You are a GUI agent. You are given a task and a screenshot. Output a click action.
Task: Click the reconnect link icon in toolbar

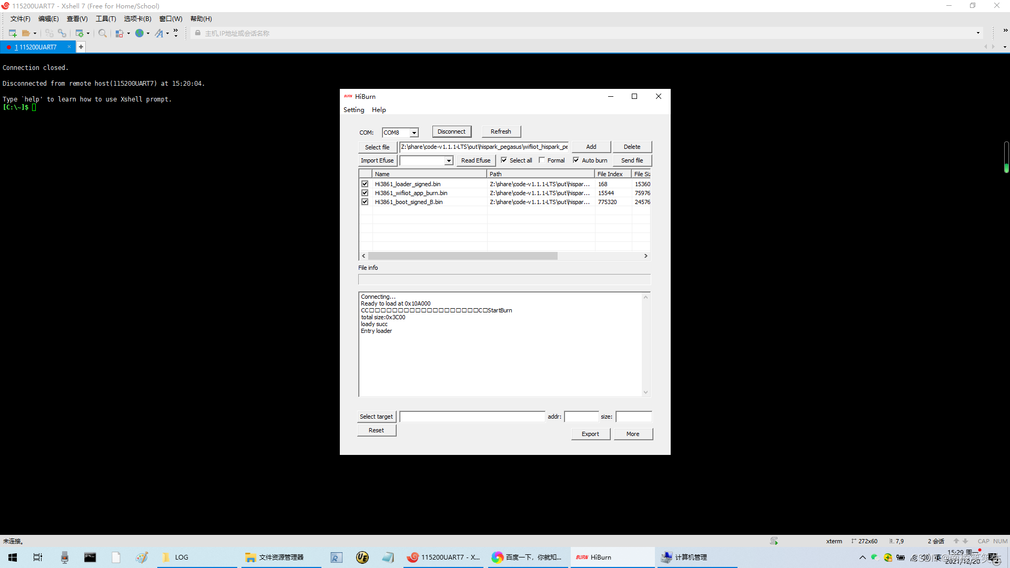tap(62, 33)
